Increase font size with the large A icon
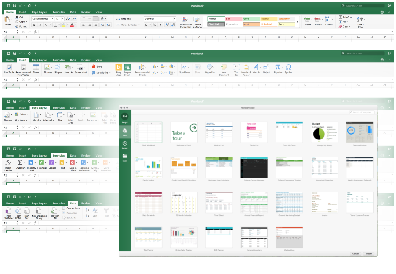Screen dimensions: 396x274 point(68,19)
